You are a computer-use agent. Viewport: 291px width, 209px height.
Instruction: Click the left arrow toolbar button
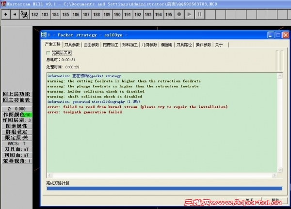[5, 14]
